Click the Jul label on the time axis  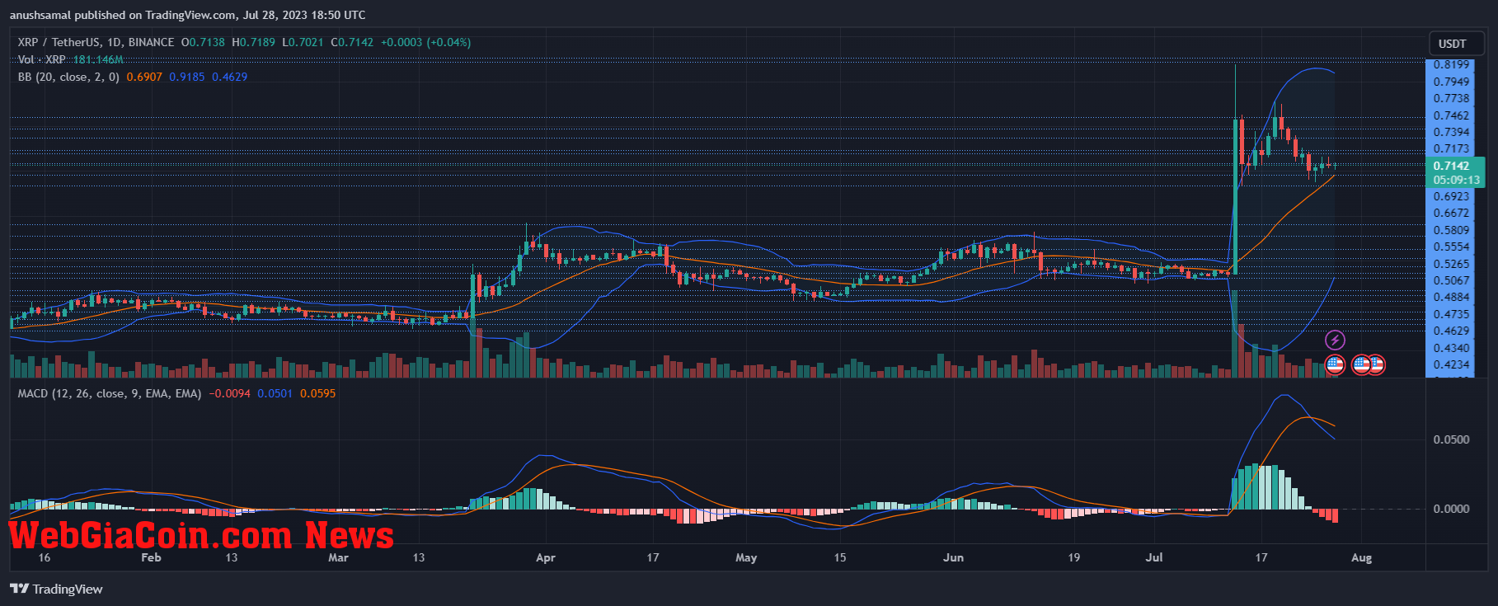pyautogui.click(x=1154, y=558)
